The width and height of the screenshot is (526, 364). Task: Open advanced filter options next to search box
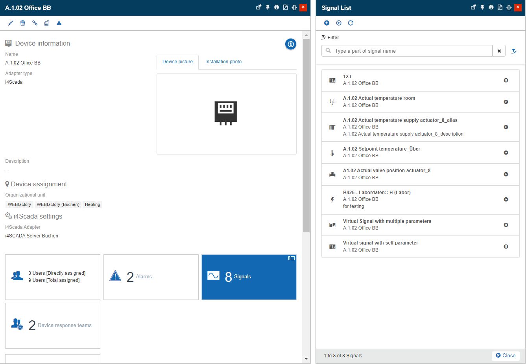[514, 51]
